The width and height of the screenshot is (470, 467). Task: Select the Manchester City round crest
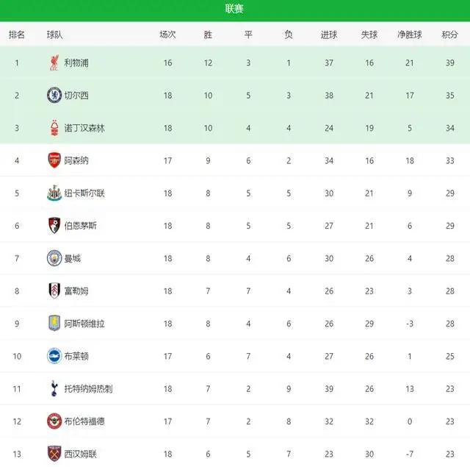(54, 258)
